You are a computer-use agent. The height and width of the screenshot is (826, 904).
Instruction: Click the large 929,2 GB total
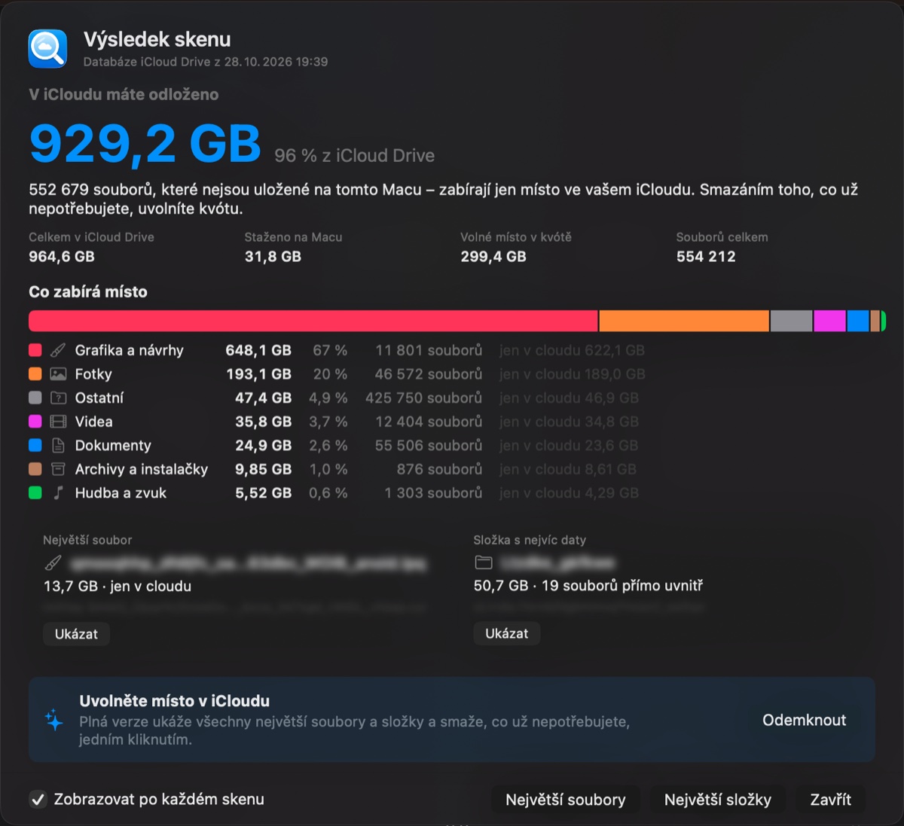tap(145, 143)
